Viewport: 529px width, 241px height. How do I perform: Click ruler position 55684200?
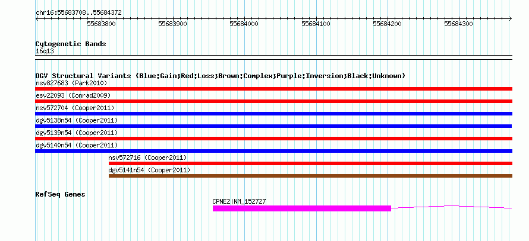388,24
